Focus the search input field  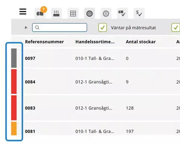[x=60, y=27]
